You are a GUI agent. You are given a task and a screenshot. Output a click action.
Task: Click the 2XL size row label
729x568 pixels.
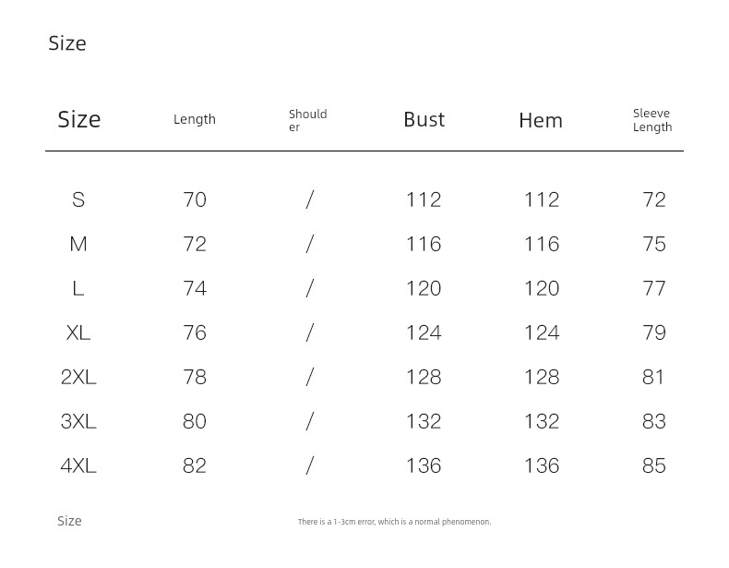[x=78, y=377]
